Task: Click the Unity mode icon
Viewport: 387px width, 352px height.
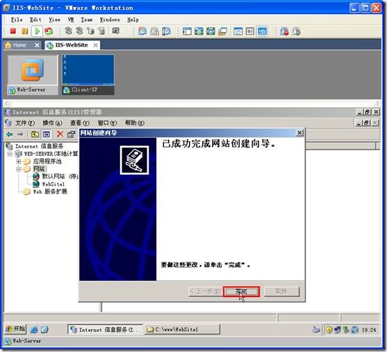Action: pyautogui.click(x=211, y=31)
